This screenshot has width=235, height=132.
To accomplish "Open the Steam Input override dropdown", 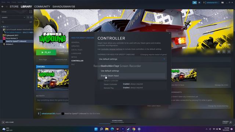I will tap(132, 59).
